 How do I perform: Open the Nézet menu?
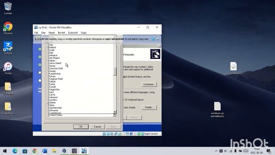[x=52, y=33]
